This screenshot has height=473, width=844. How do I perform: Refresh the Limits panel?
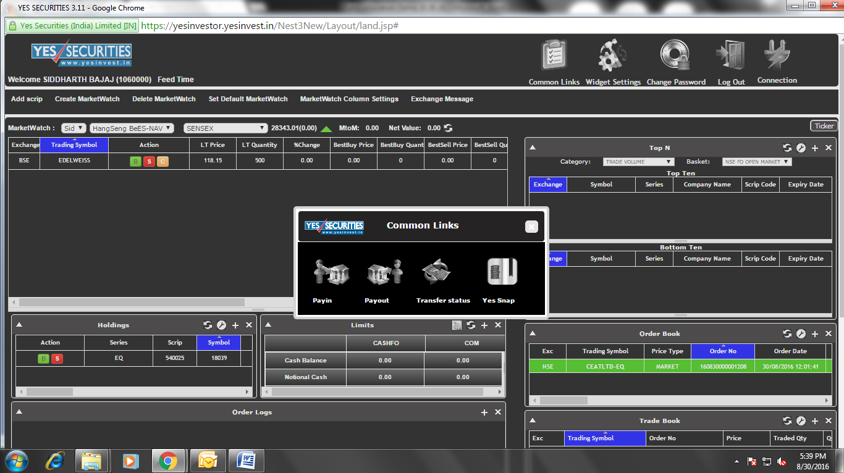pyautogui.click(x=471, y=325)
